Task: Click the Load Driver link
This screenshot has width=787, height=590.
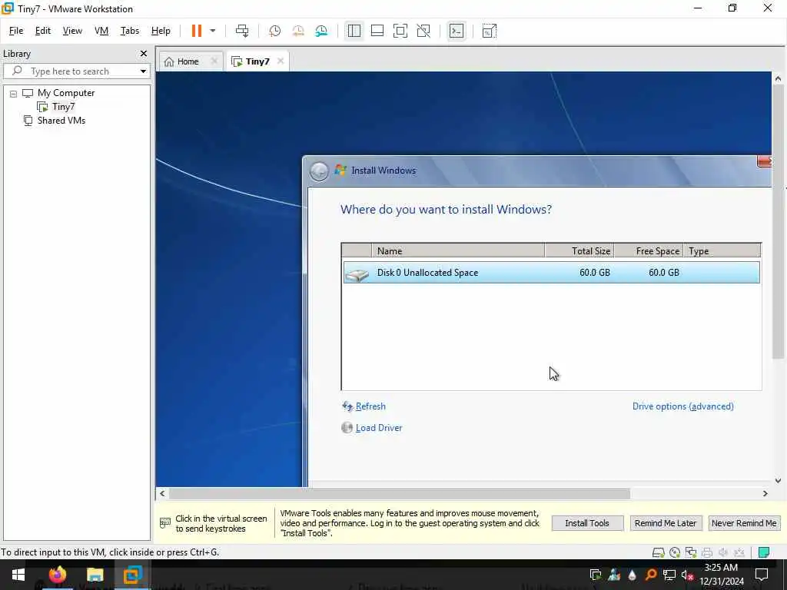Action: coord(379,428)
